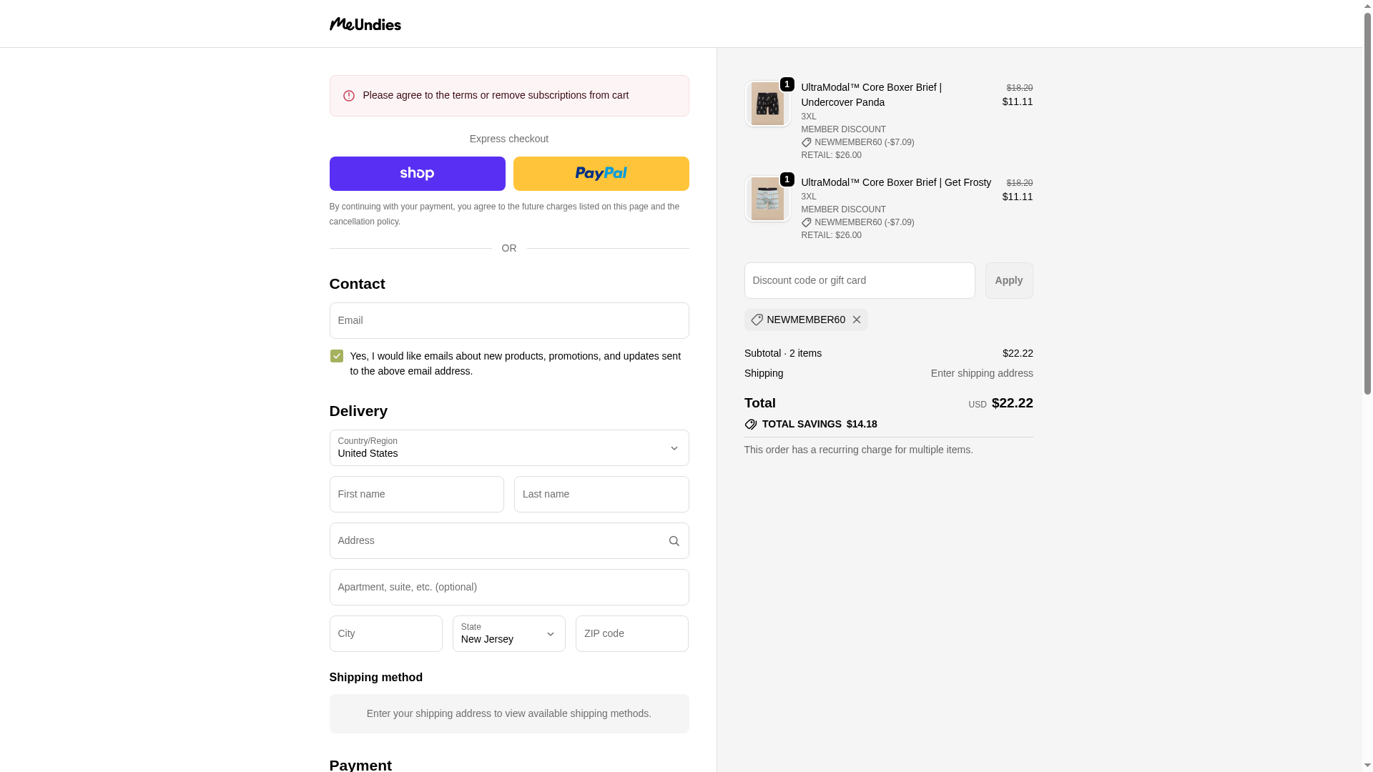
Task: Click the Undercover Panda product thumbnail
Action: [x=767, y=104]
